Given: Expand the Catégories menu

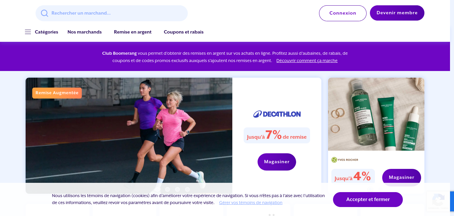Looking at the screenshot, I should [x=47, y=32].
